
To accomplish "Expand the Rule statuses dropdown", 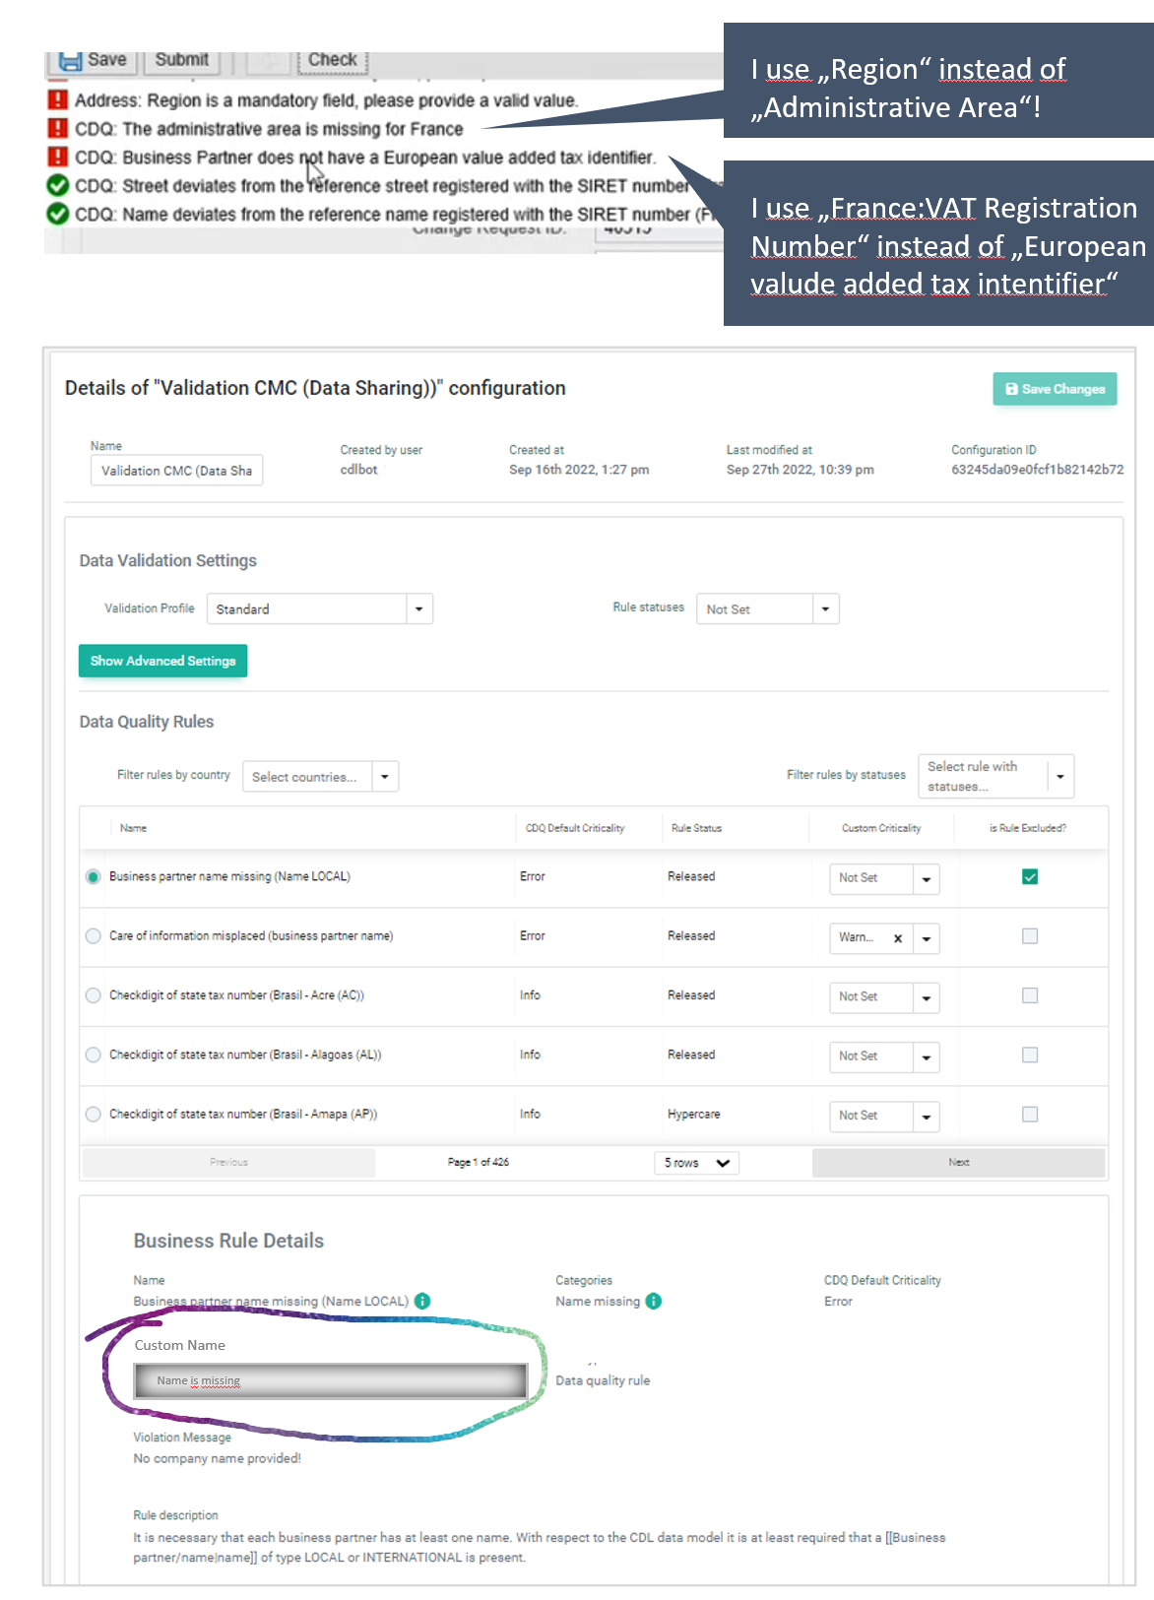I will (825, 609).
